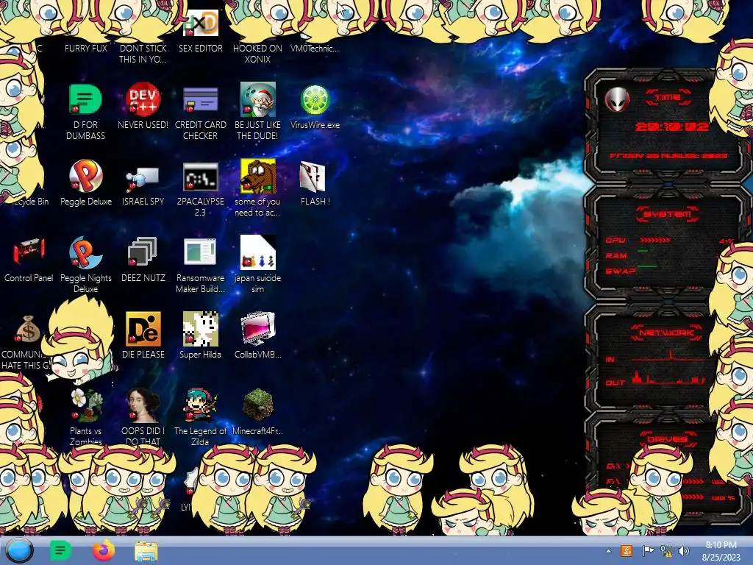Launch the Super Hilda icon

click(201, 329)
